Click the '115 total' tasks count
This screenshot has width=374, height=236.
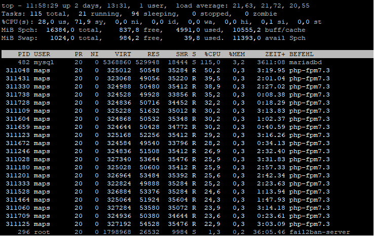[48, 14]
